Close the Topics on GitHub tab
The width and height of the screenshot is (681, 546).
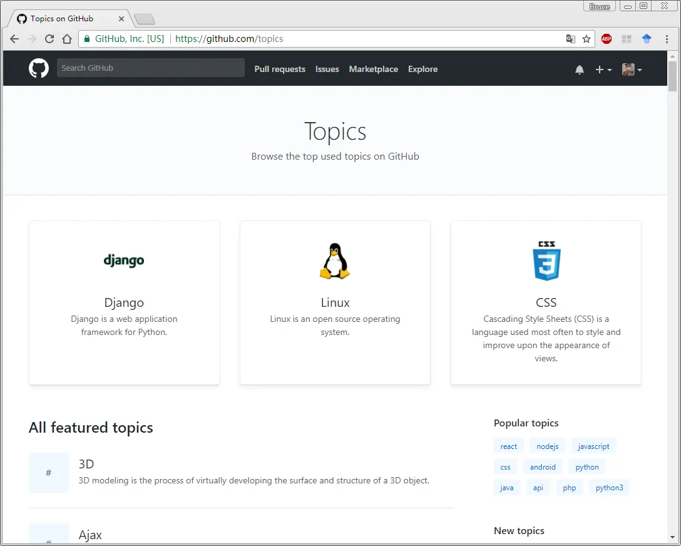[121, 19]
